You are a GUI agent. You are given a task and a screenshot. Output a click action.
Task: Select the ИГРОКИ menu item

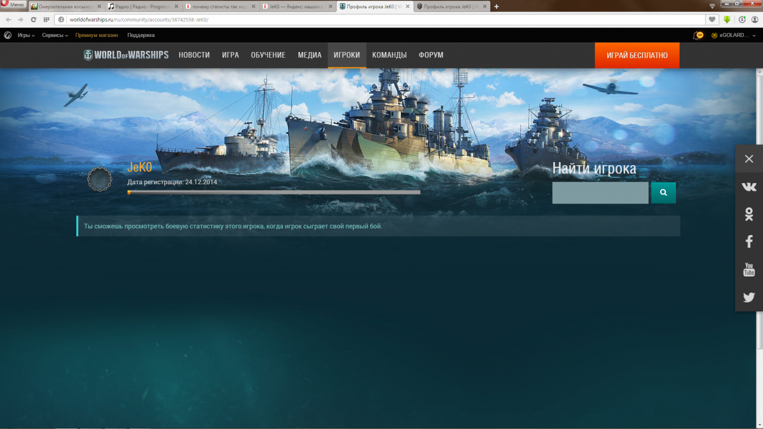point(347,55)
